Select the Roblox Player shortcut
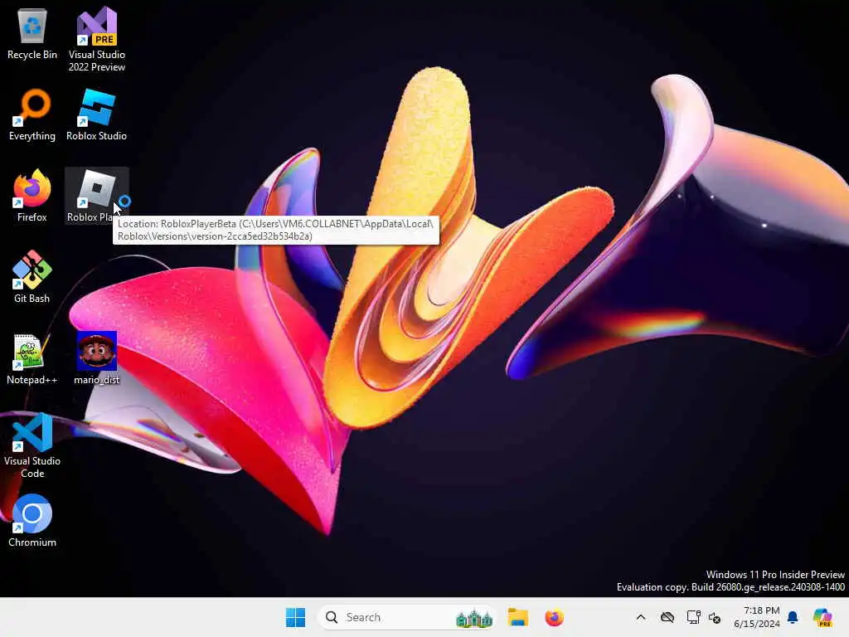Screen dimensions: 849x637 tap(96, 196)
